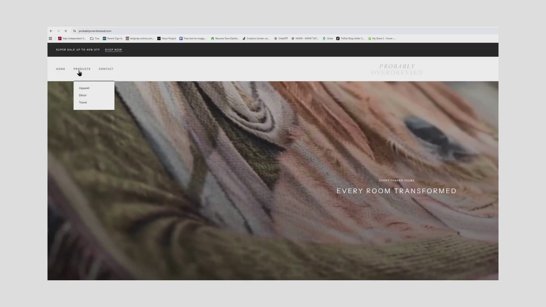Image resolution: width=546 pixels, height=307 pixels.
Task: Choose Travel in the Products dropdown
Action: 83,102
